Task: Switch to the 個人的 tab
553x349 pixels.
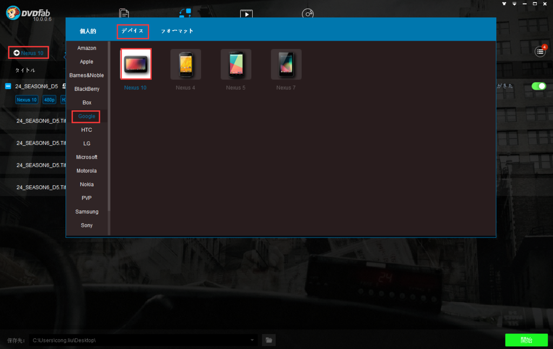Action: tap(88, 31)
